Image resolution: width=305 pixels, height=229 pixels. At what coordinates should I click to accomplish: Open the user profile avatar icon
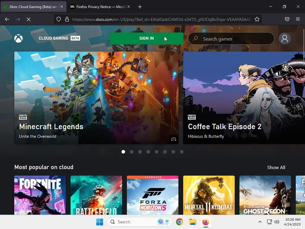coord(284,38)
